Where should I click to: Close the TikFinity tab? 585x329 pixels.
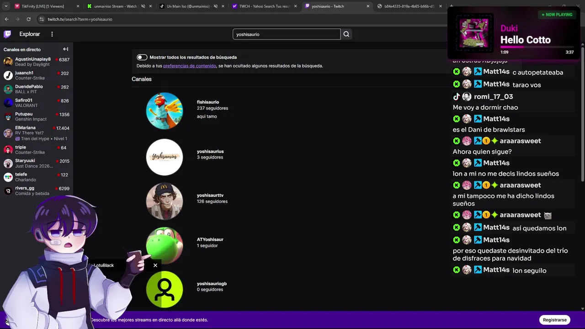point(78,6)
